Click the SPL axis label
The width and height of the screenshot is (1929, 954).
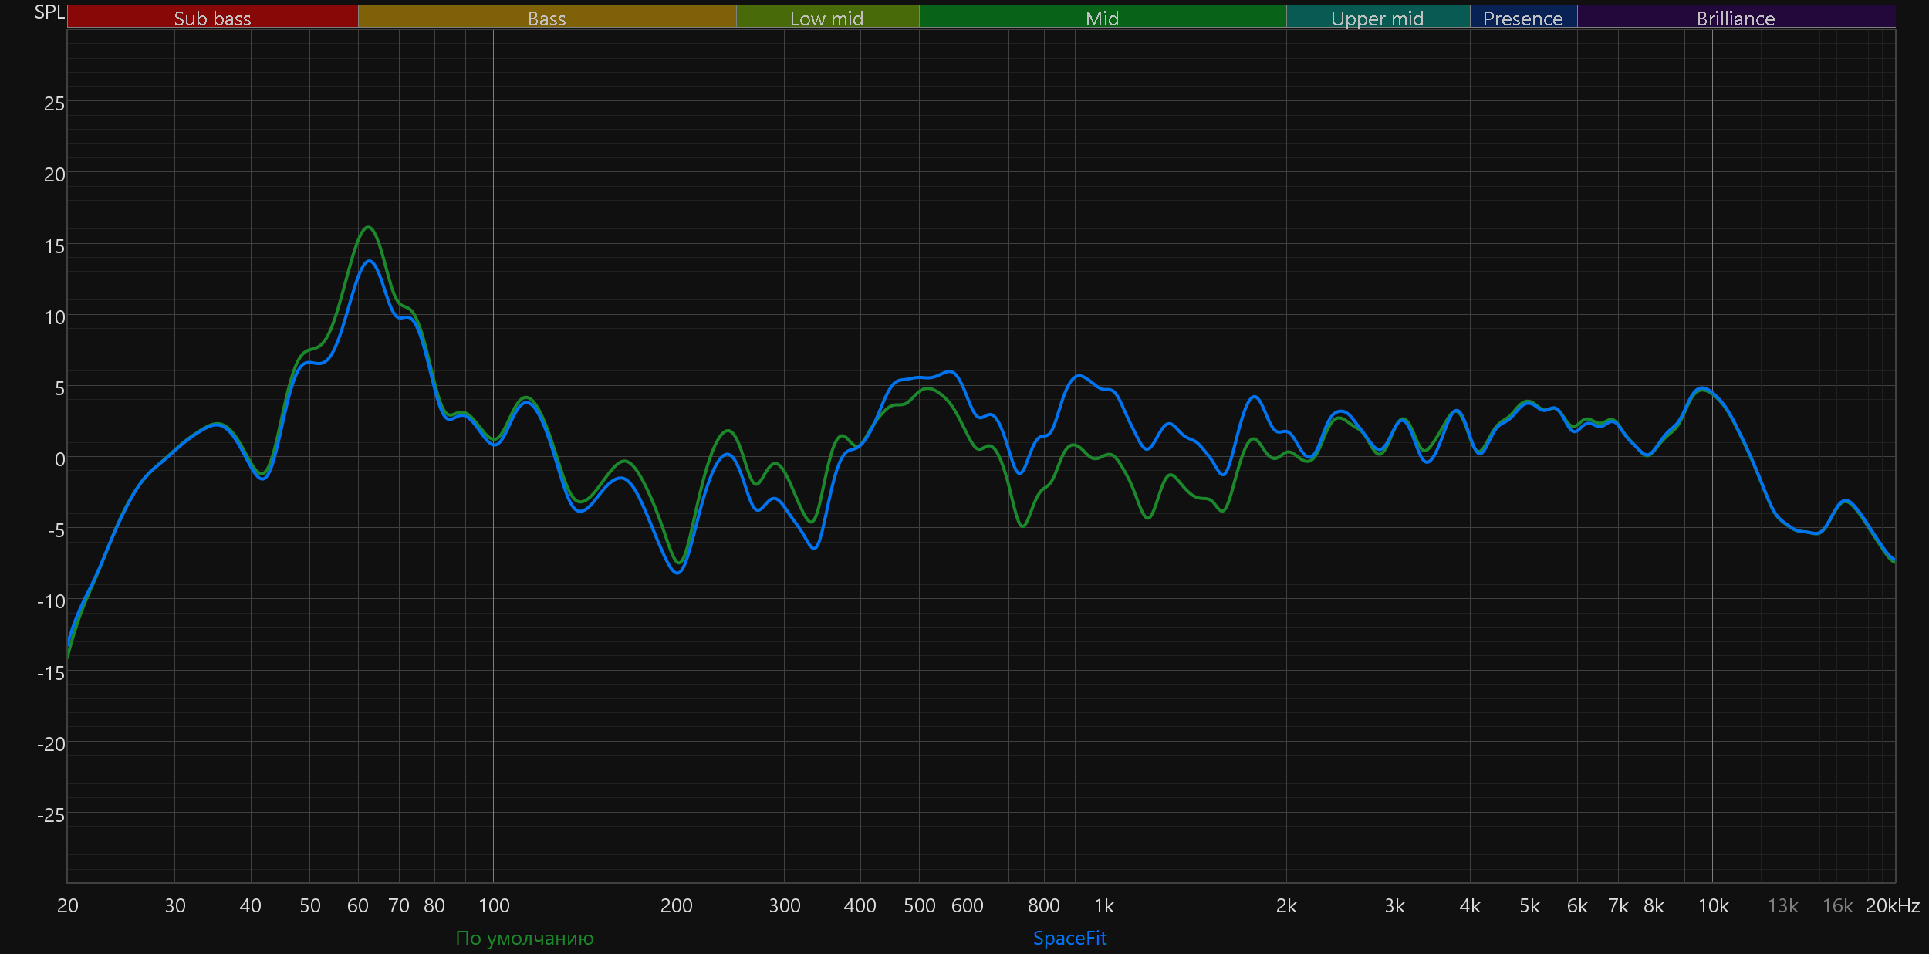click(x=49, y=12)
